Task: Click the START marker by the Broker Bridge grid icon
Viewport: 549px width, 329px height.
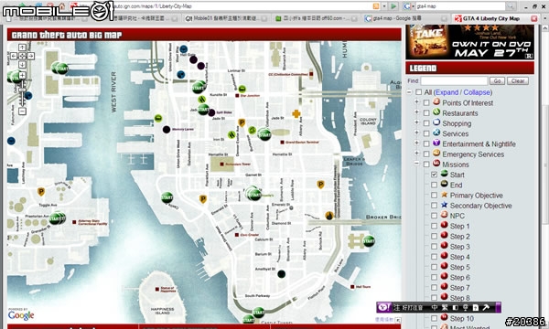Action: point(369,240)
